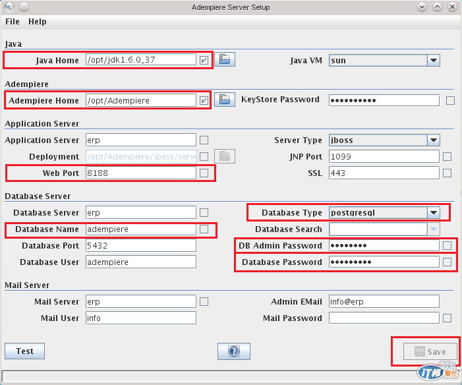The image size is (462, 385).
Task: Click the Mail User field
Action: [141, 318]
